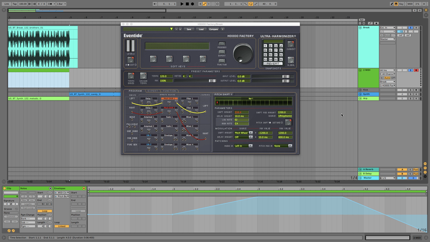The height and width of the screenshot is (242, 430).
Task: Solo the Break track
Action: click(411, 28)
